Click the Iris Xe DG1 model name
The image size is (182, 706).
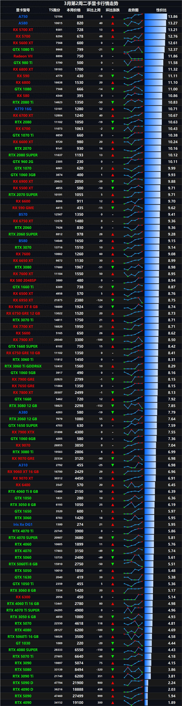pyautogui.click(x=23, y=524)
